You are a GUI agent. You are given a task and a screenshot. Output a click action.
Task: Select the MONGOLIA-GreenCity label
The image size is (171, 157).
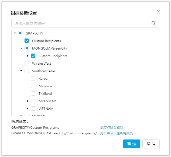click(50, 48)
